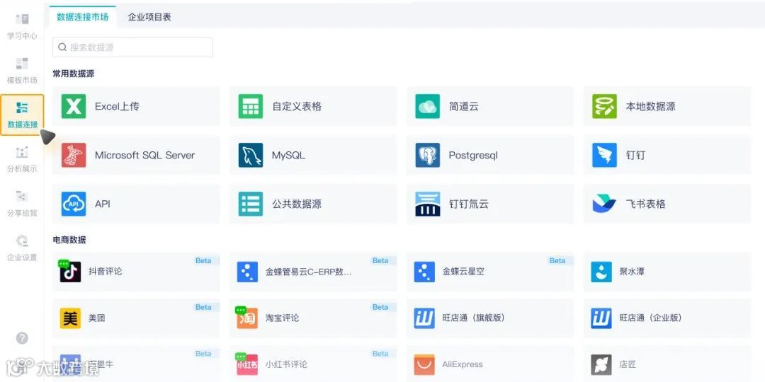Image resolution: width=765 pixels, height=382 pixels.
Task: Click the 电商数据 section heading
Action: 69,240
